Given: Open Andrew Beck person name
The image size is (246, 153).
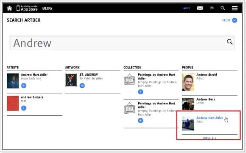Looking at the screenshot, I should tap(206, 99).
